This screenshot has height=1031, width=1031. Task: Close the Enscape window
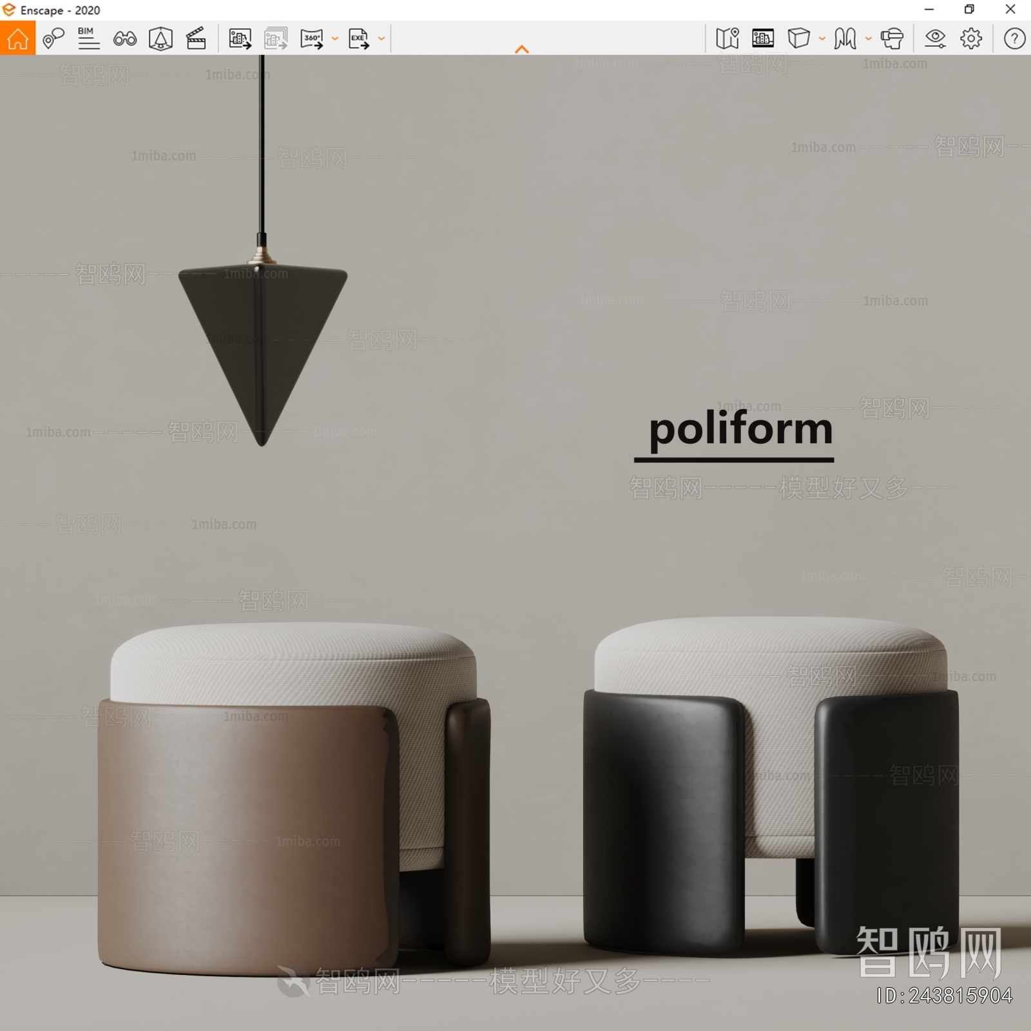pyautogui.click(x=1010, y=10)
